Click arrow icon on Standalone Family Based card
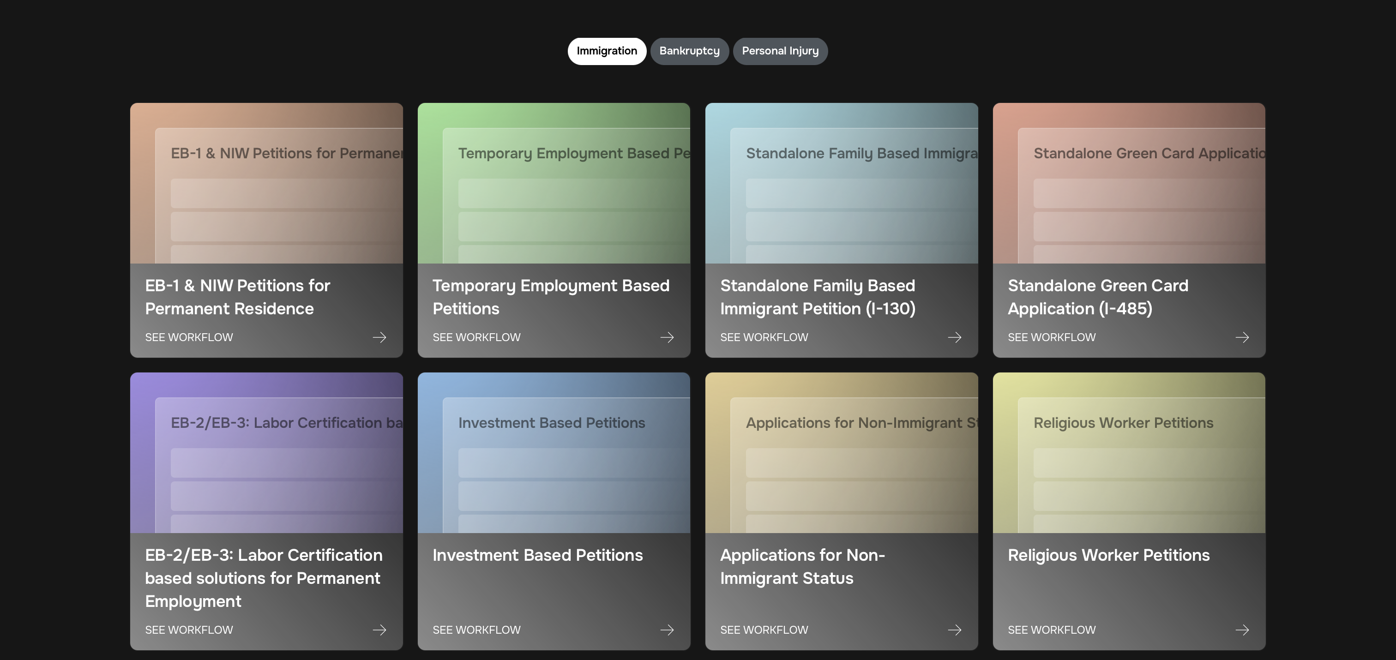 click(x=954, y=337)
